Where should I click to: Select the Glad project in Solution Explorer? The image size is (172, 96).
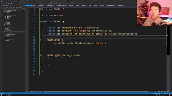(x=8, y=19)
